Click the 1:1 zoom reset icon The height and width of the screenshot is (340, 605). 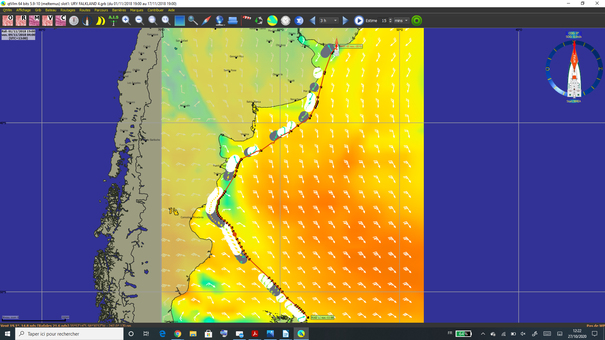click(166, 20)
